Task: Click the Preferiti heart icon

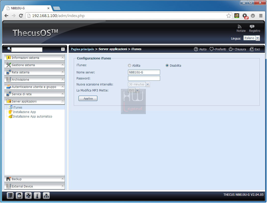Action: [211, 49]
